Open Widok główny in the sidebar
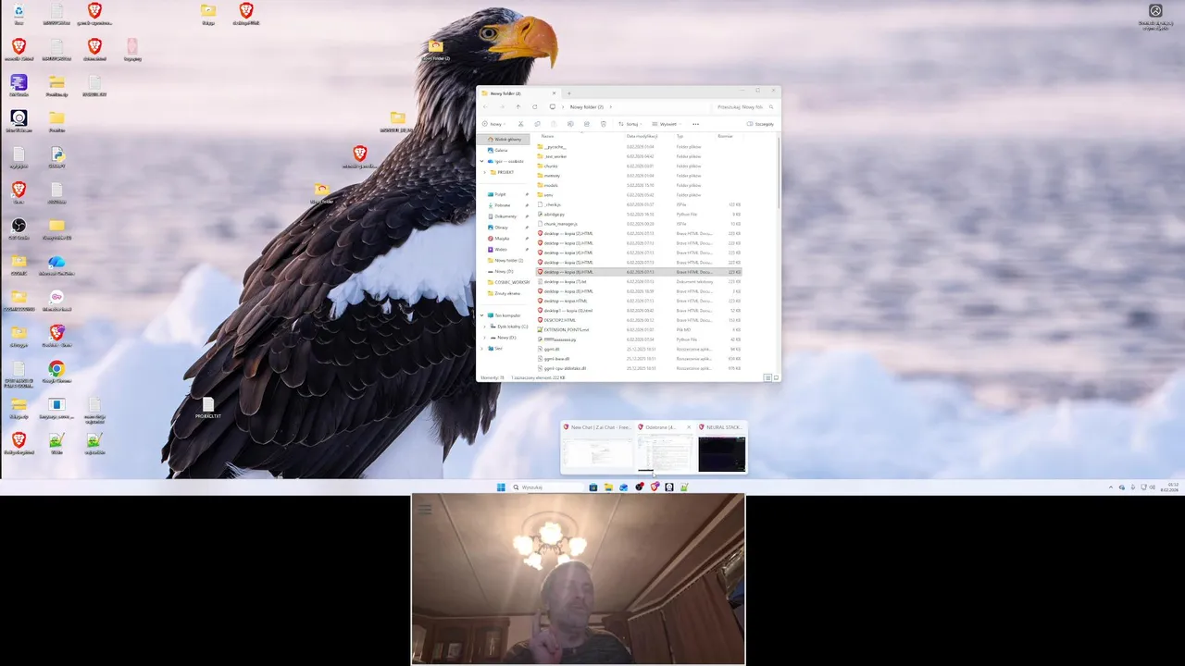The image size is (1185, 666). tap(505, 139)
